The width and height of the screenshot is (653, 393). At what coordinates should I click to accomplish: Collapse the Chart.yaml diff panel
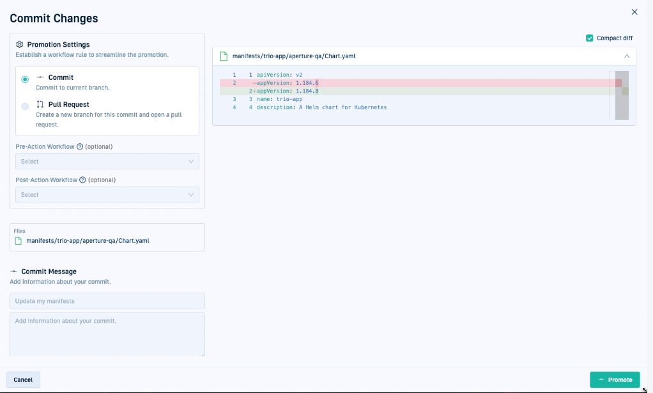pyautogui.click(x=626, y=56)
